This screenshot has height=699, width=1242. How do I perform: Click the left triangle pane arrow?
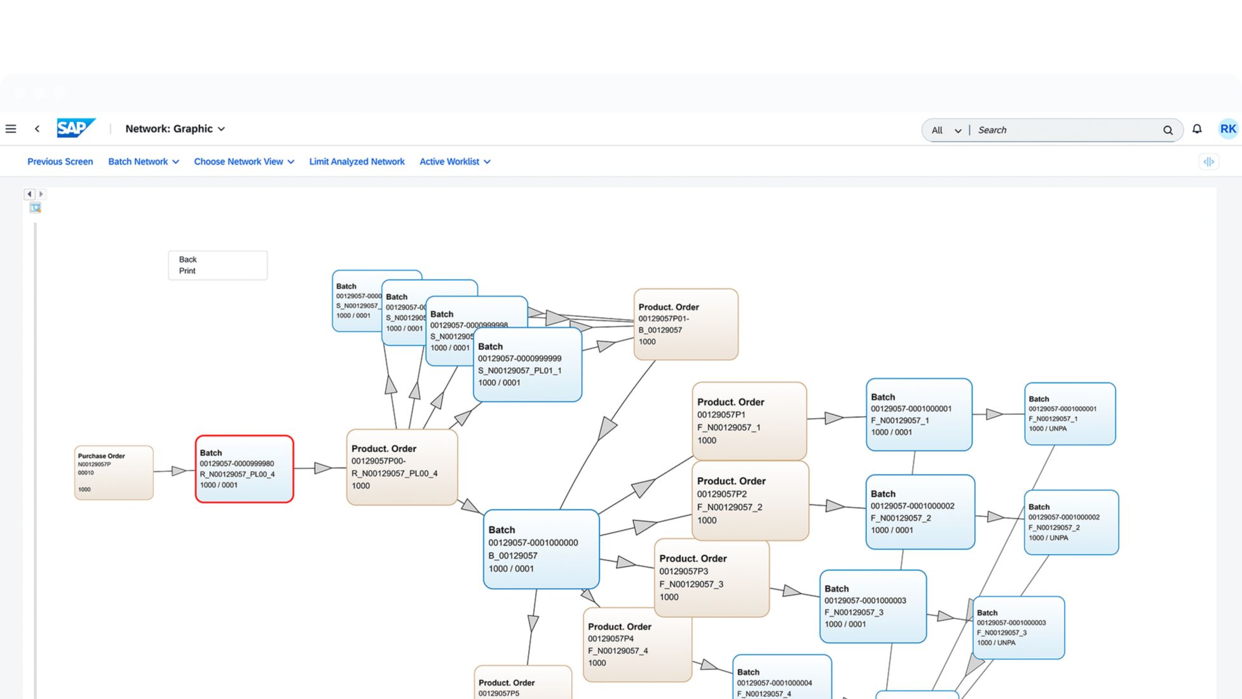29,194
